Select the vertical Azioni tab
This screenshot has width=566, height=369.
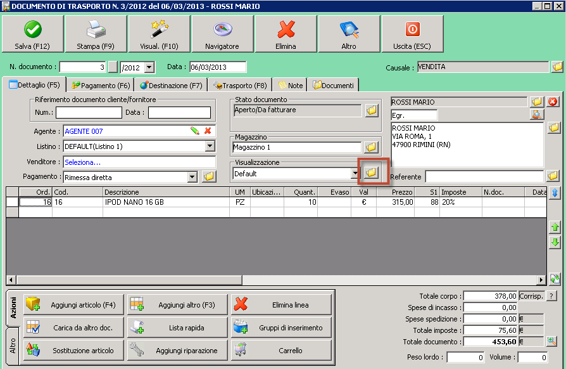point(13,307)
